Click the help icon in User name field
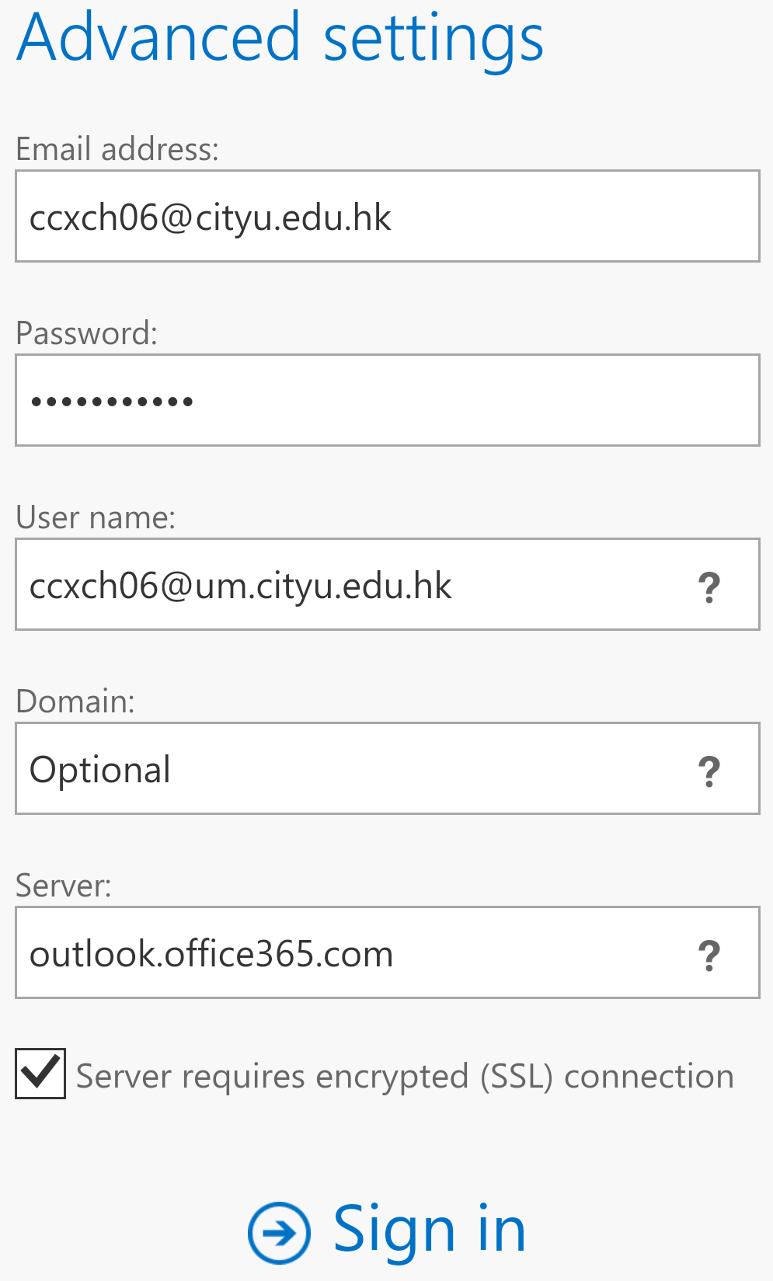773x1281 pixels. click(x=709, y=587)
